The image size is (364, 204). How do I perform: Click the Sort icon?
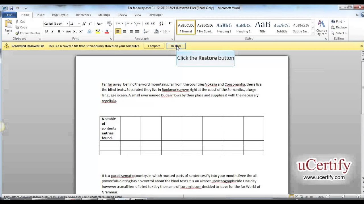tap(161, 24)
